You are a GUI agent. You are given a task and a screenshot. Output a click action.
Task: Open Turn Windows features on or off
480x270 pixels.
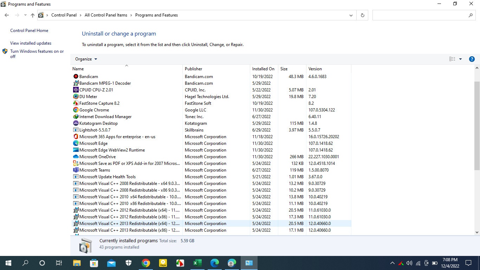point(37,54)
